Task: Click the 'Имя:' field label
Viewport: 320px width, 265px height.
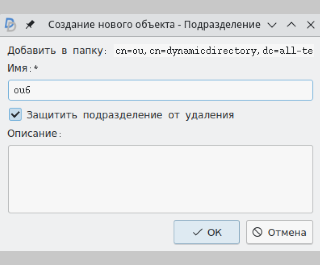Action: [x=17, y=68]
